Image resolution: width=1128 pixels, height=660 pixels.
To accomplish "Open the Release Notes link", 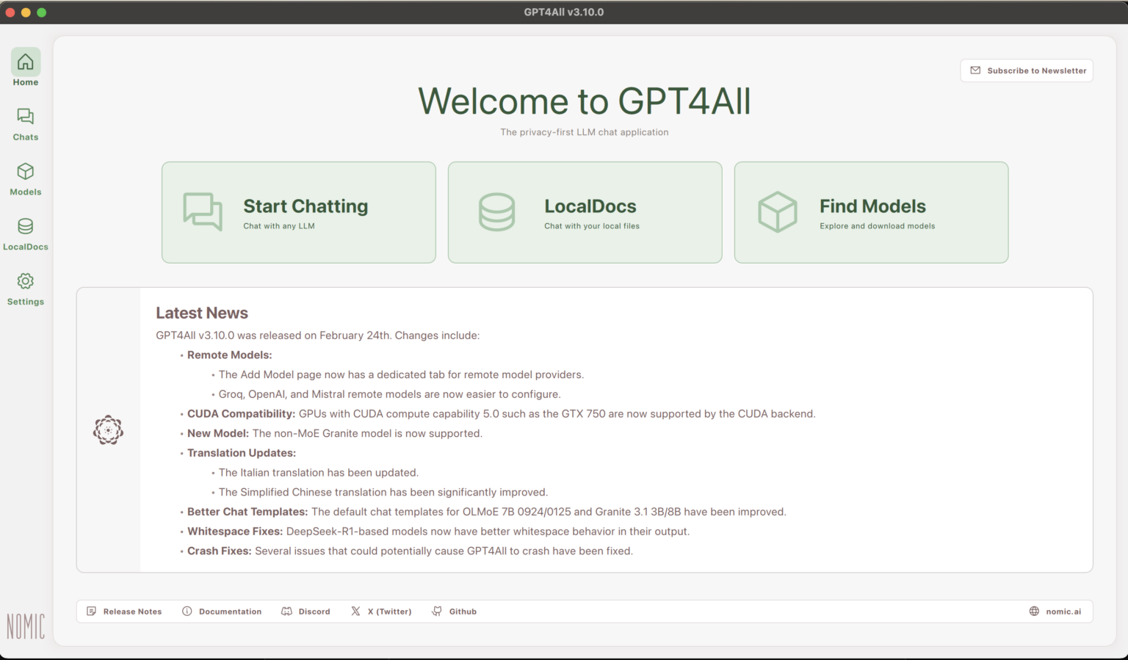I will click(124, 611).
